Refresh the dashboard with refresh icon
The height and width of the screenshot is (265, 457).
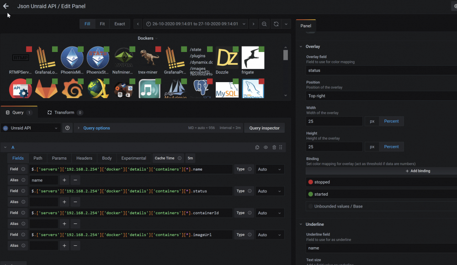276,24
